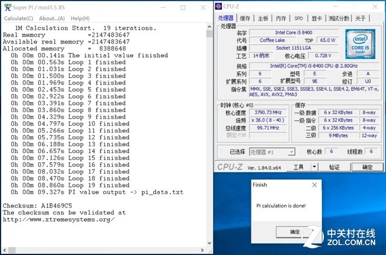Minimize the Super PI window

click(x=163, y=8)
